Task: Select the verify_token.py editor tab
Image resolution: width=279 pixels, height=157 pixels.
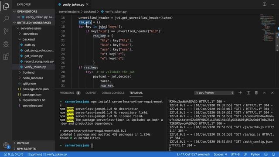Action: coord(73,4)
